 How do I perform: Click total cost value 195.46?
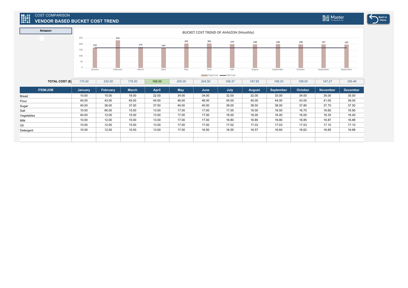pyautogui.click(x=352, y=81)
